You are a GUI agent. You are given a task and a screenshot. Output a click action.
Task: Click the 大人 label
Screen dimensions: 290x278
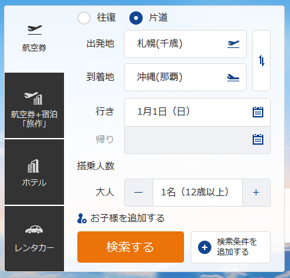(105, 192)
